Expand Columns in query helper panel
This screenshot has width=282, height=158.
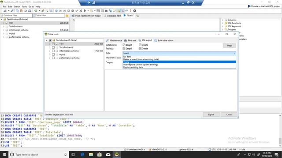223,20
